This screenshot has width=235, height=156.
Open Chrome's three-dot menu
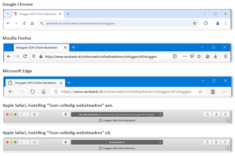tap(226, 23)
